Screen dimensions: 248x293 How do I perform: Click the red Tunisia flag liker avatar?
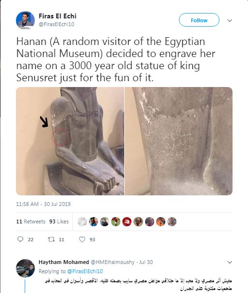127,221
